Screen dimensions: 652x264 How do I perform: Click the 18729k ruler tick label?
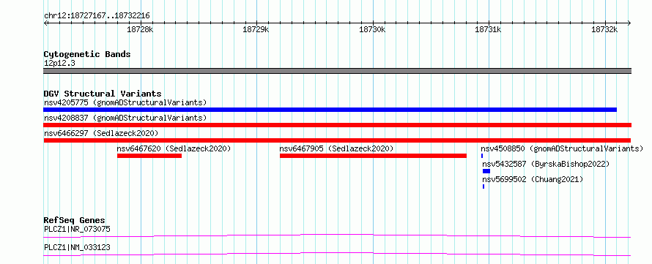coord(256,29)
